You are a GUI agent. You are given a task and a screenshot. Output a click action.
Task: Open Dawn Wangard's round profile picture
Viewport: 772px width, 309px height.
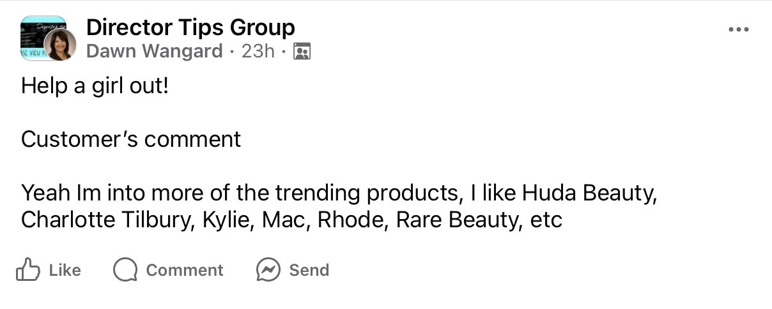pos(60,45)
